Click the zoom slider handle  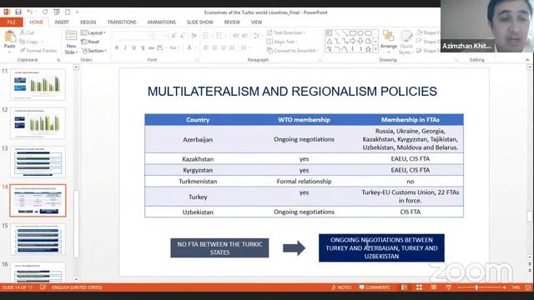click(476, 287)
